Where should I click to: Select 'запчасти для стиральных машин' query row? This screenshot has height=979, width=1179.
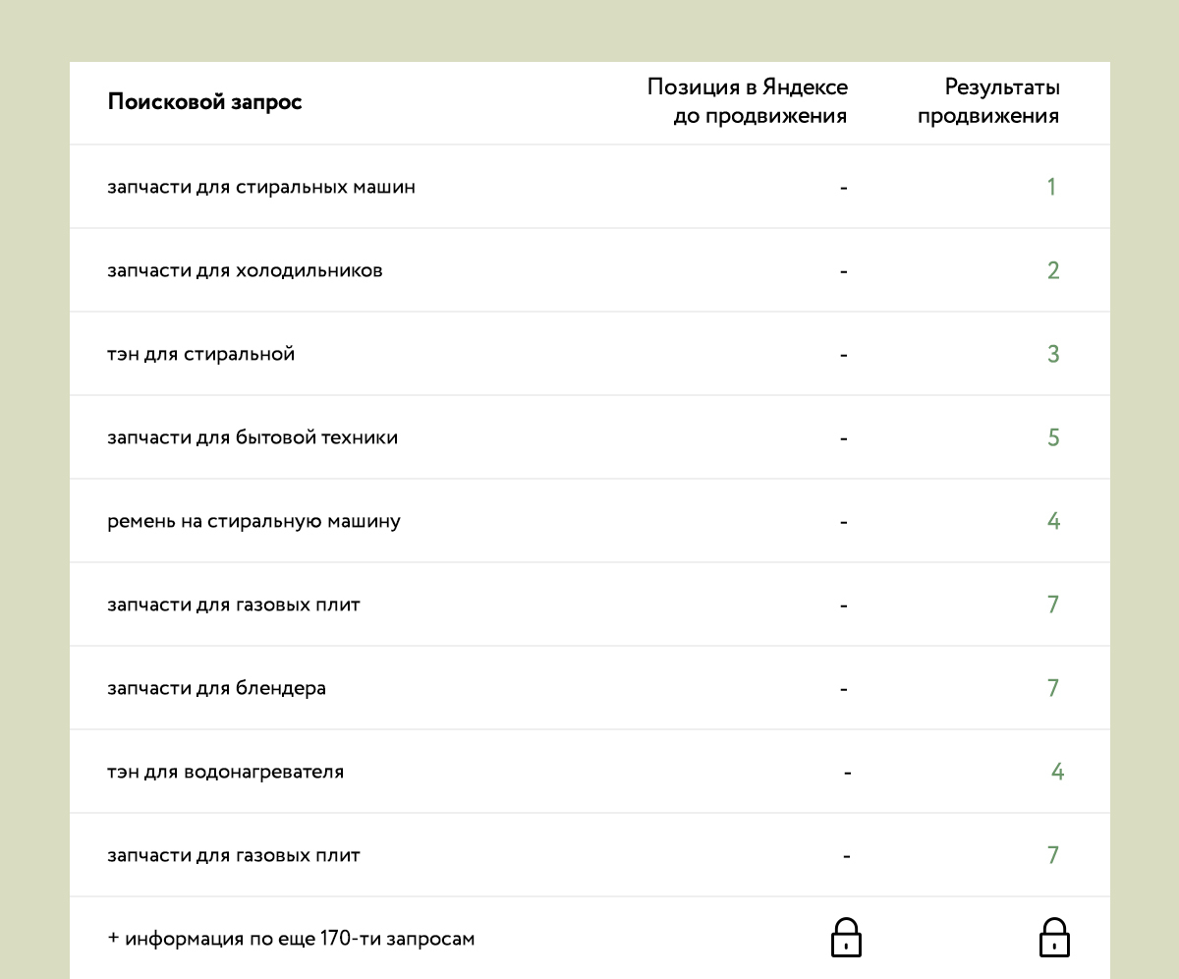(x=261, y=187)
